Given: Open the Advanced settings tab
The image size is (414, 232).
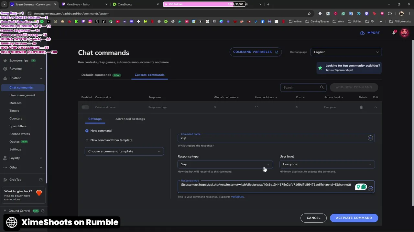Looking at the screenshot, I should coord(130,119).
